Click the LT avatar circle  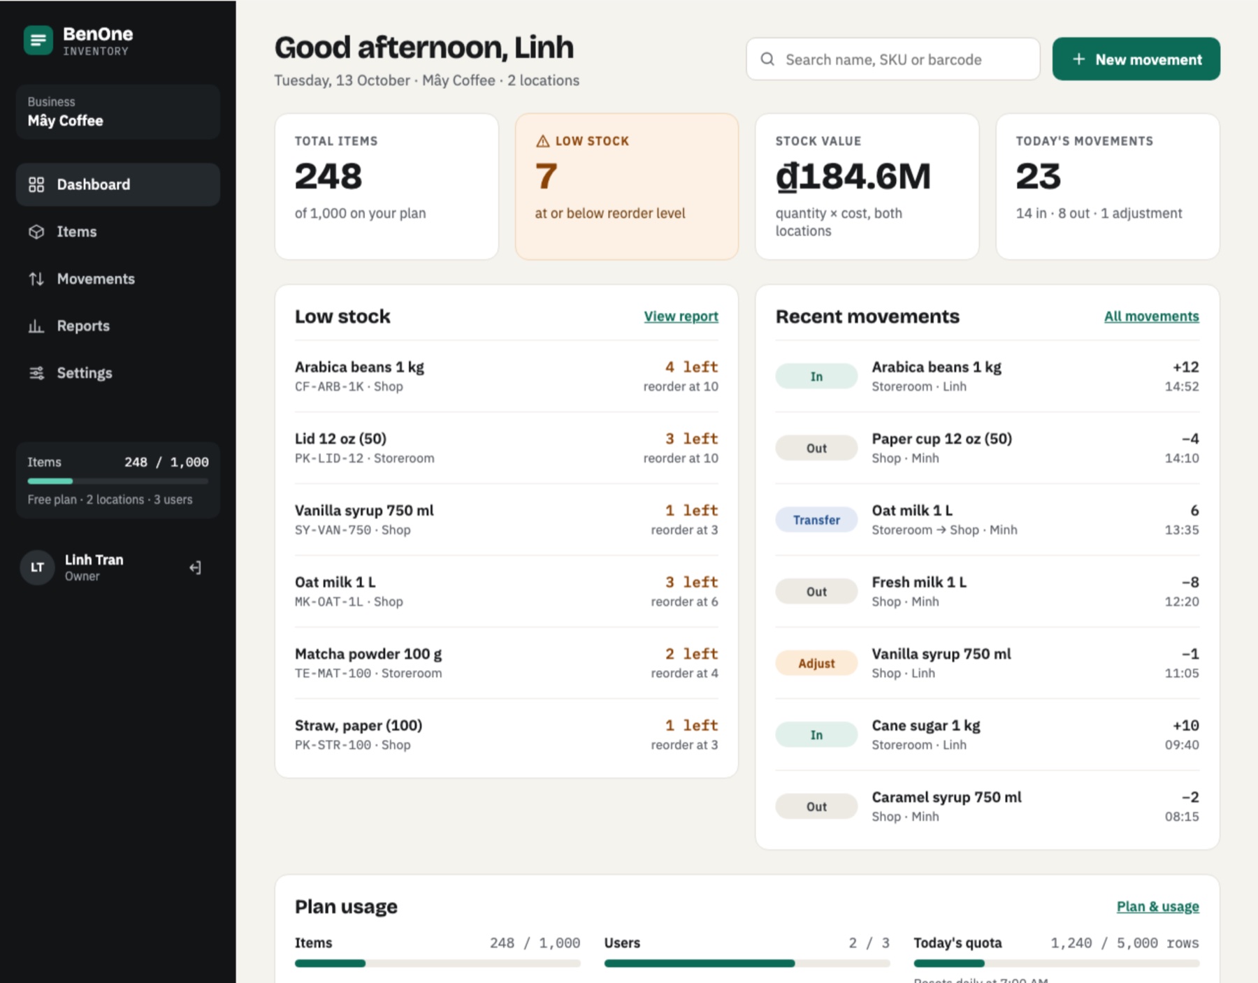[37, 567]
